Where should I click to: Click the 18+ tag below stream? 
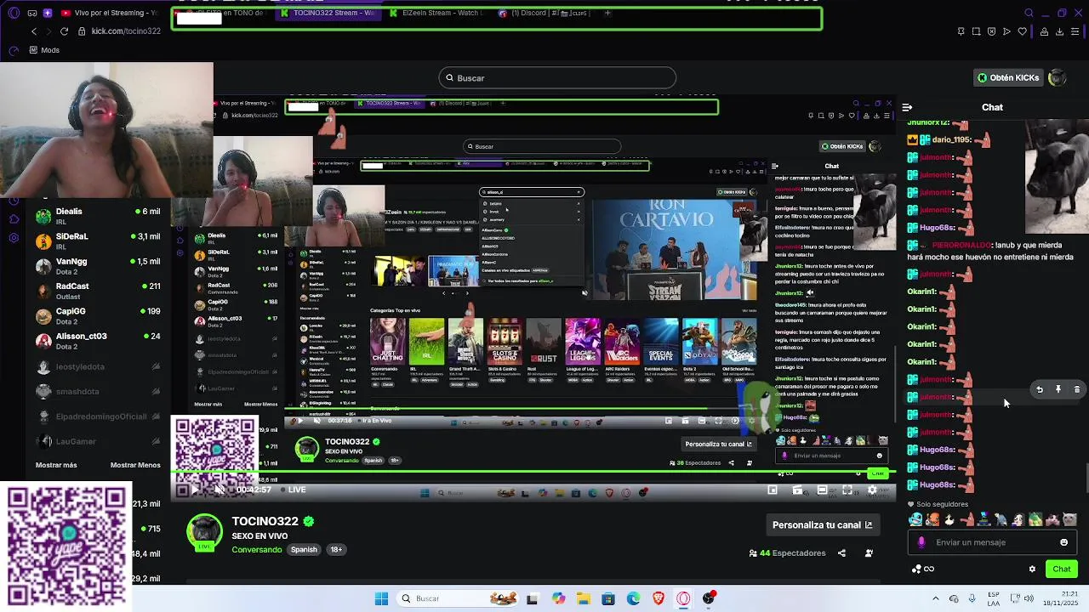point(336,550)
